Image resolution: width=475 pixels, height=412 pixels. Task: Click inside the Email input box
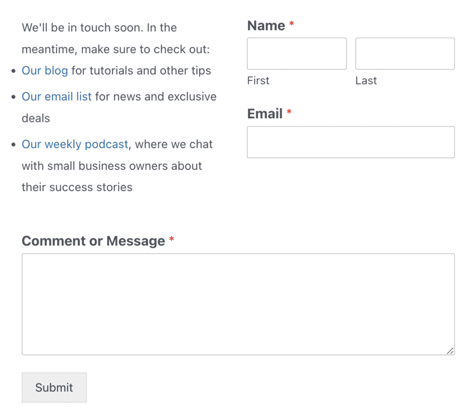click(350, 142)
